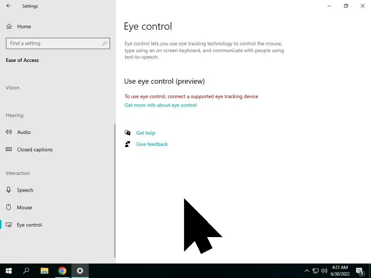Image resolution: width=371 pixels, height=278 pixels.
Task: Click the Eye control sidebar icon
Action: tap(9, 225)
